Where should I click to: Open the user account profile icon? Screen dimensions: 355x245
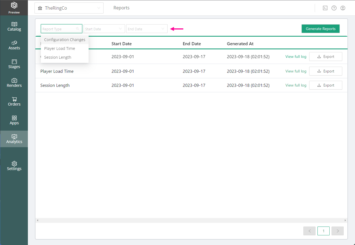click(x=343, y=8)
